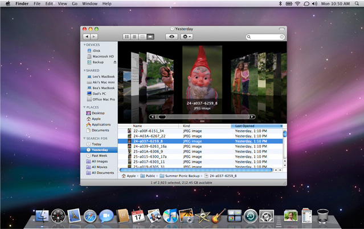Collapse the SHARED sidebar section

click(84, 70)
